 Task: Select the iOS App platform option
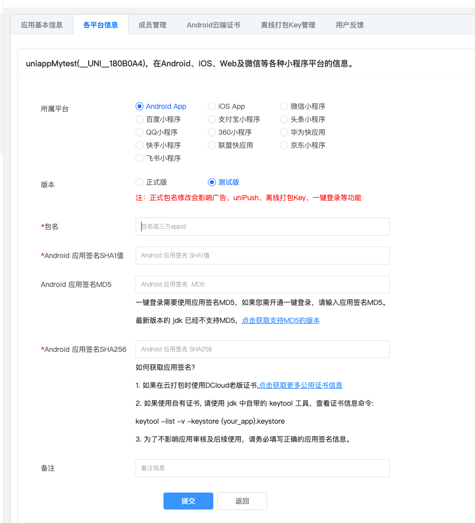(x=212, y=106)
